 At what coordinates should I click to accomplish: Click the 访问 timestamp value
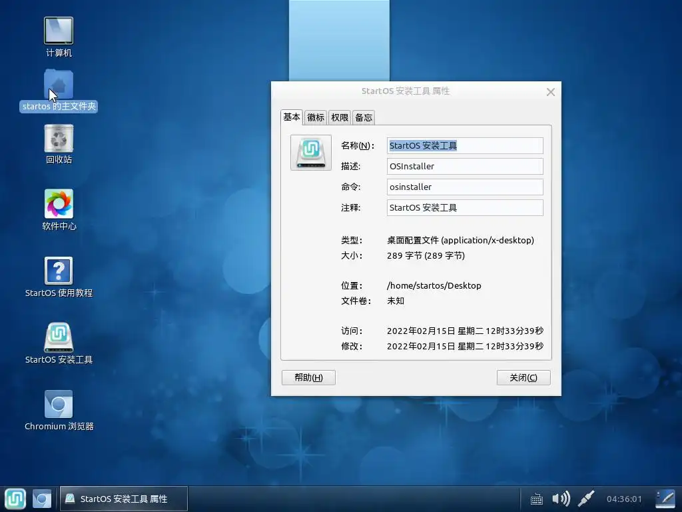tap(465, 331)
